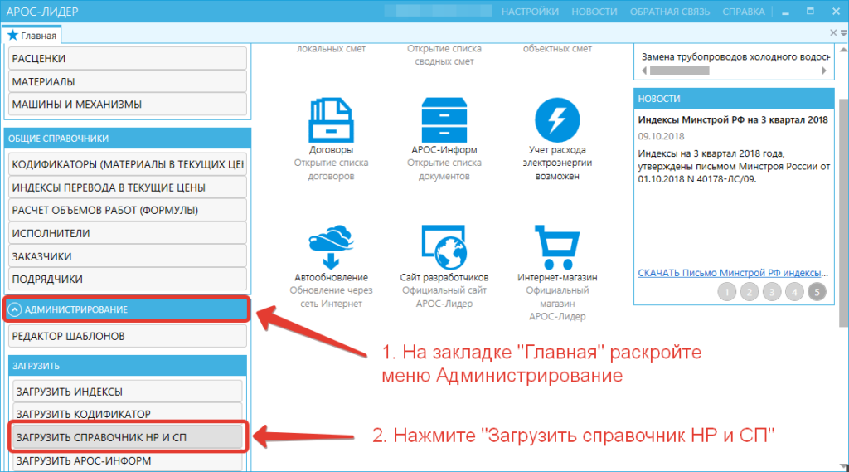Screen dimensions: 849x472
Task: Open the ПОДРЯДЧИКИ list
Action: pyautogui.click(x=127, y=279)
